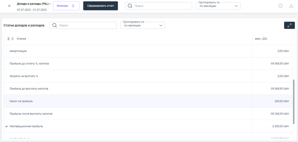This screenshot has height=142, width=298.
Task: Select the Налог на прибыль row
Action: (x=21, y=101)
